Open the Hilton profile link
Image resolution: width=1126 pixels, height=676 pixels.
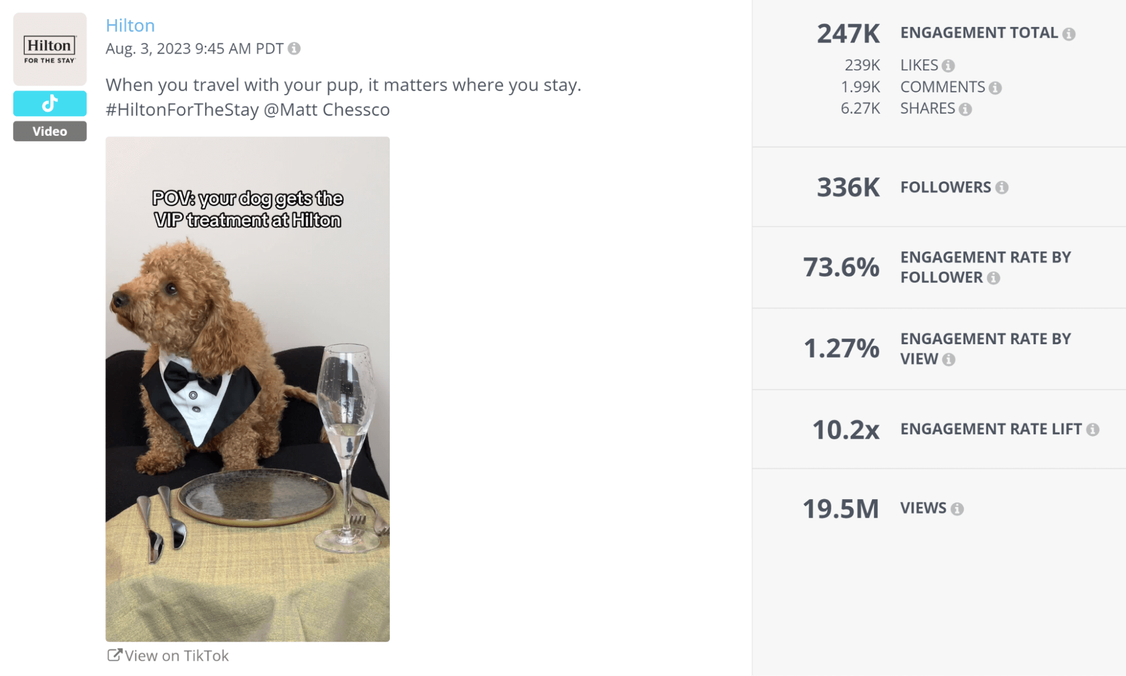tap(130, 25)
